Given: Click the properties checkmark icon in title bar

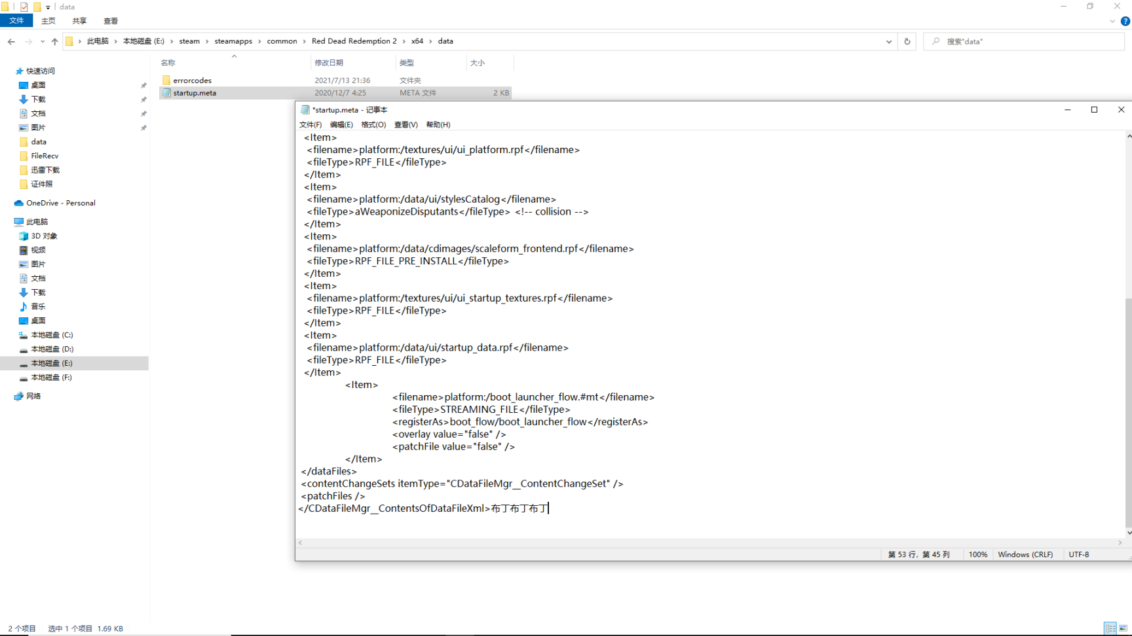Looking at the screenshot, I should click(24, 7).
